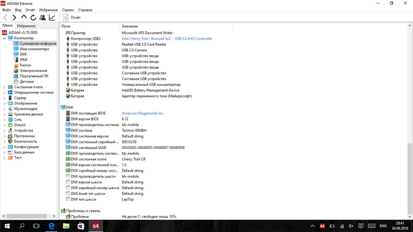Go up one level with Up arrow
Image resolution: width=413 pixels, height=232 pixels.
pyautogui.click(x=24, y=17)
